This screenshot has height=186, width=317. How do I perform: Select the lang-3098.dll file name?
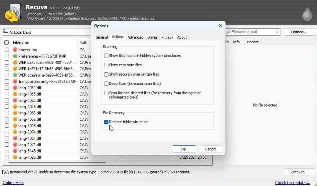30,125
